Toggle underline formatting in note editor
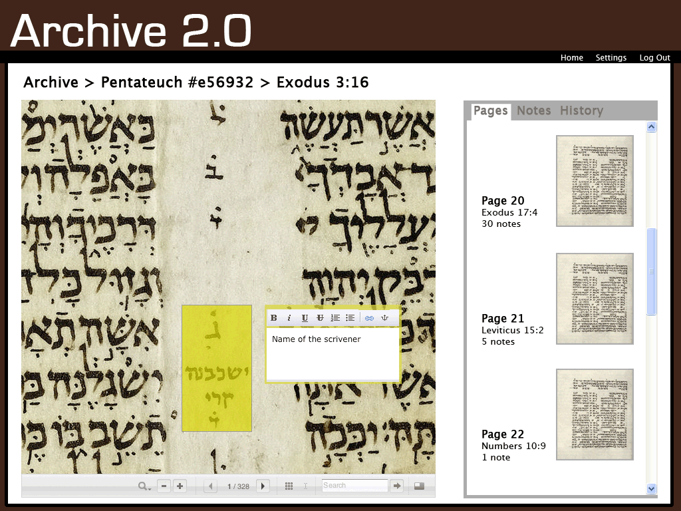This screenshot has height=511, width=681. 305,318
